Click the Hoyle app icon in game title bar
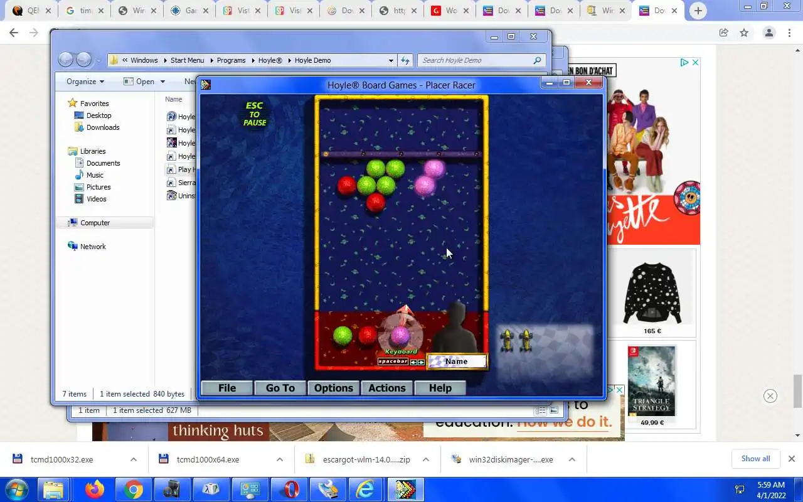803x502 pixels. click(x=206, y=85)
